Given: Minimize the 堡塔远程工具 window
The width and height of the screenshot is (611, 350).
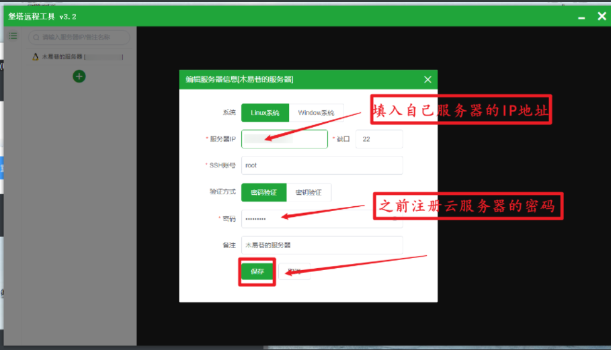Looking at the screenshot, I should pos(581,17).
